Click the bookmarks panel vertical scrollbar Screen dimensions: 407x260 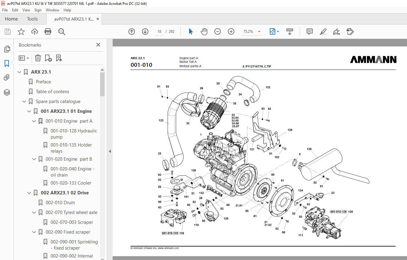tap(102, 84)
